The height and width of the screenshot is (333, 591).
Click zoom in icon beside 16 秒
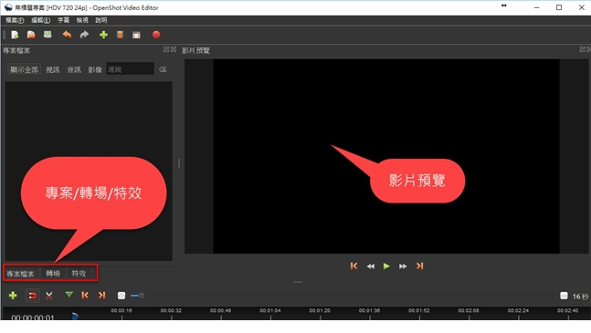(x=564, y=296)
